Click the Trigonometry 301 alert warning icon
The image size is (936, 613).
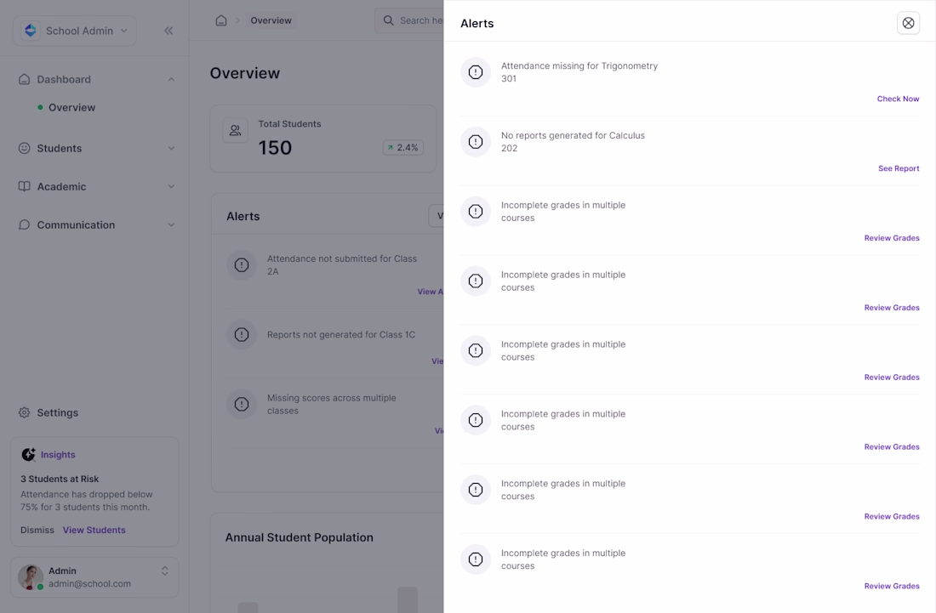click(476, 72)
